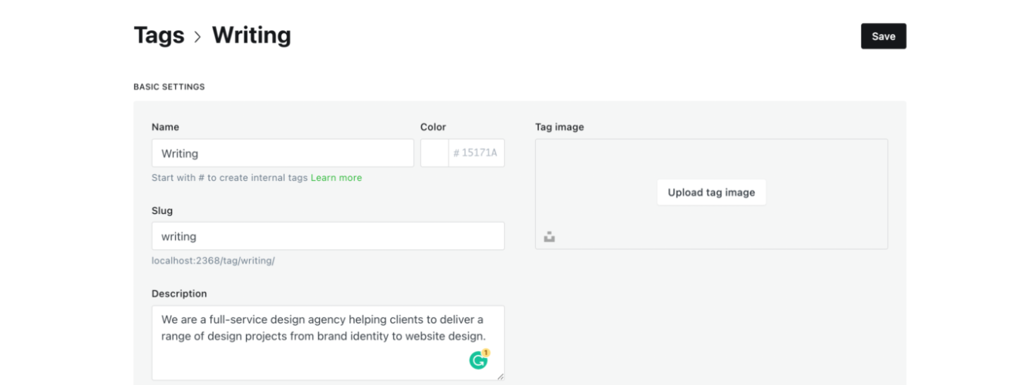Click the Writing page title heading
The image size is (1030, 385).
[x=251, y=35]
